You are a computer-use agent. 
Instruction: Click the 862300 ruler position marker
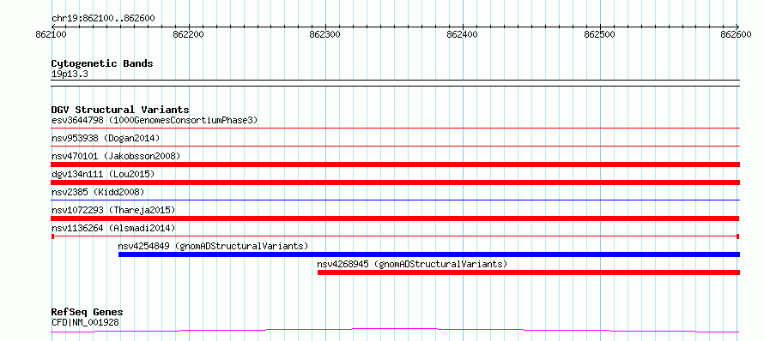pyautogui.click(x=325, y=34)
